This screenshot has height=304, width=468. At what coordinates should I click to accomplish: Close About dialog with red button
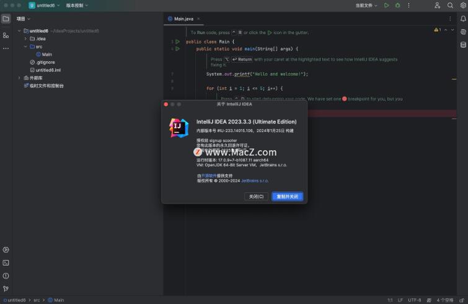pos(166,104)
